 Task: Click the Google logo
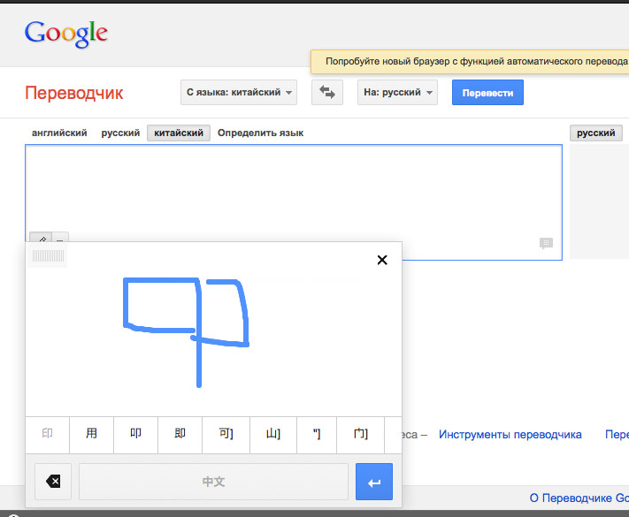66,34
